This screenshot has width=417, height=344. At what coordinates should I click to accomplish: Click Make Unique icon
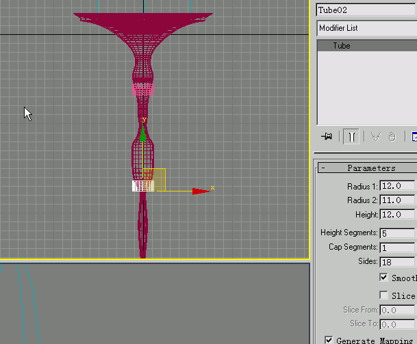click(376, 137)
